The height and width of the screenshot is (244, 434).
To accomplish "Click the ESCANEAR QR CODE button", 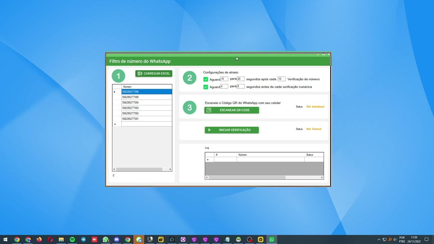I will point(232,110).
